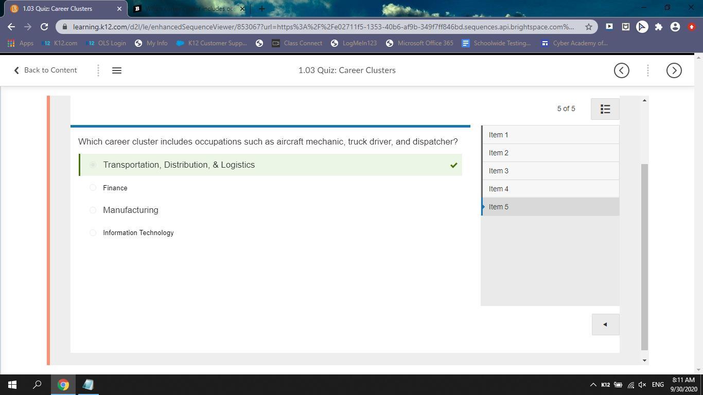The image size is (703, 395).
Task: Select the Manufacturing radio option
Action: [x=93, y=210]
